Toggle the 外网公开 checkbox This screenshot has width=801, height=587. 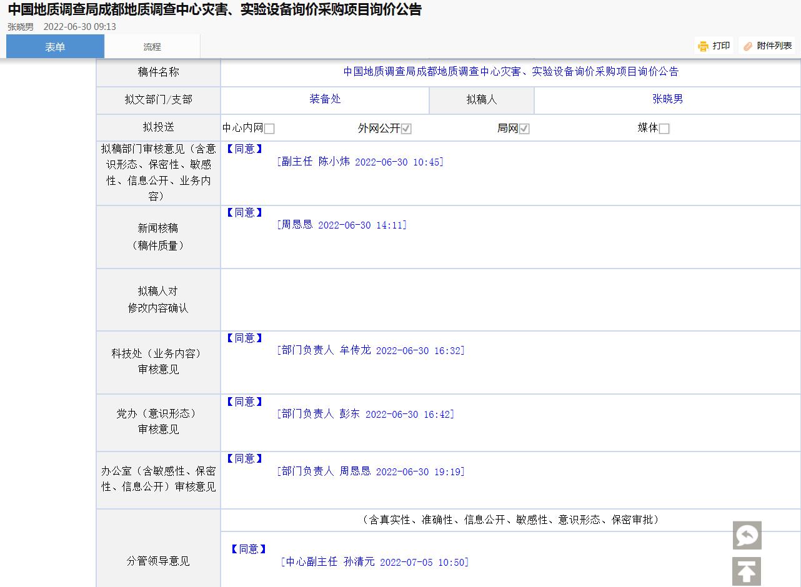(x=406, y=129)
